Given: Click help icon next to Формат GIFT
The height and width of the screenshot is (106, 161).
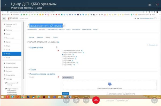Looking at the screenshot, I should (72, 61).
